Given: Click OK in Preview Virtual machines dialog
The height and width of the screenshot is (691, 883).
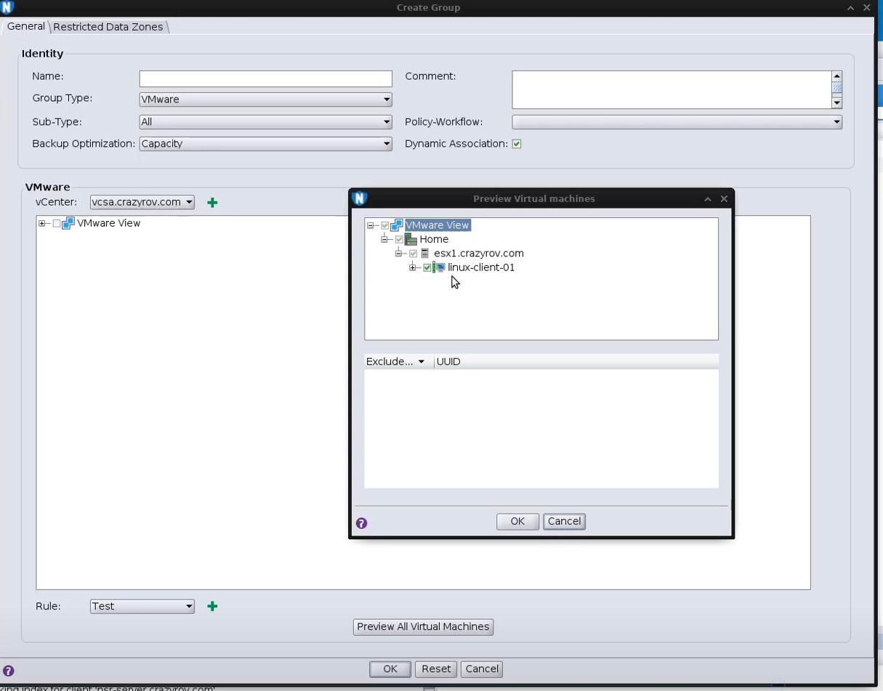Looking at the screenshot, I should pos(517,521).
